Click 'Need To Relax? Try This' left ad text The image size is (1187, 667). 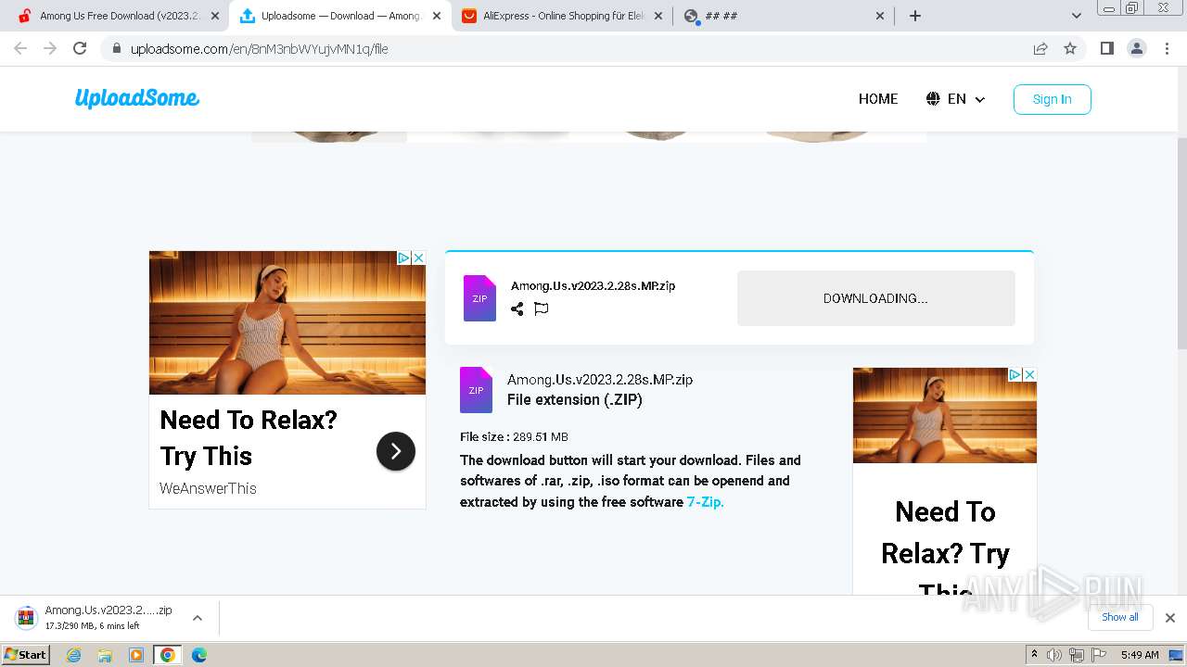click(x=249, y=437)
